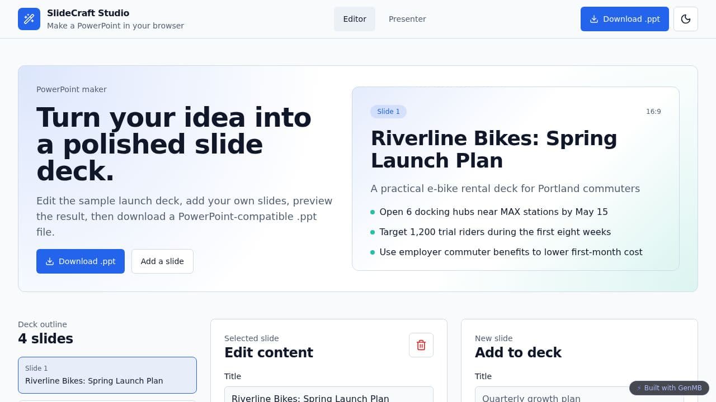Click the Add a slide button

[162, 261]
